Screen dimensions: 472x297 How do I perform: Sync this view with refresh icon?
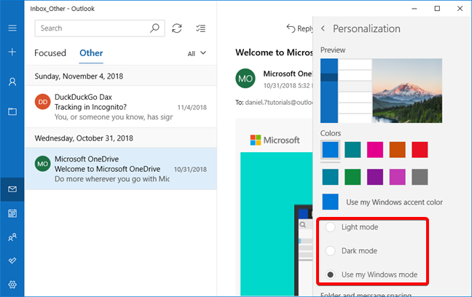point(177,28)
